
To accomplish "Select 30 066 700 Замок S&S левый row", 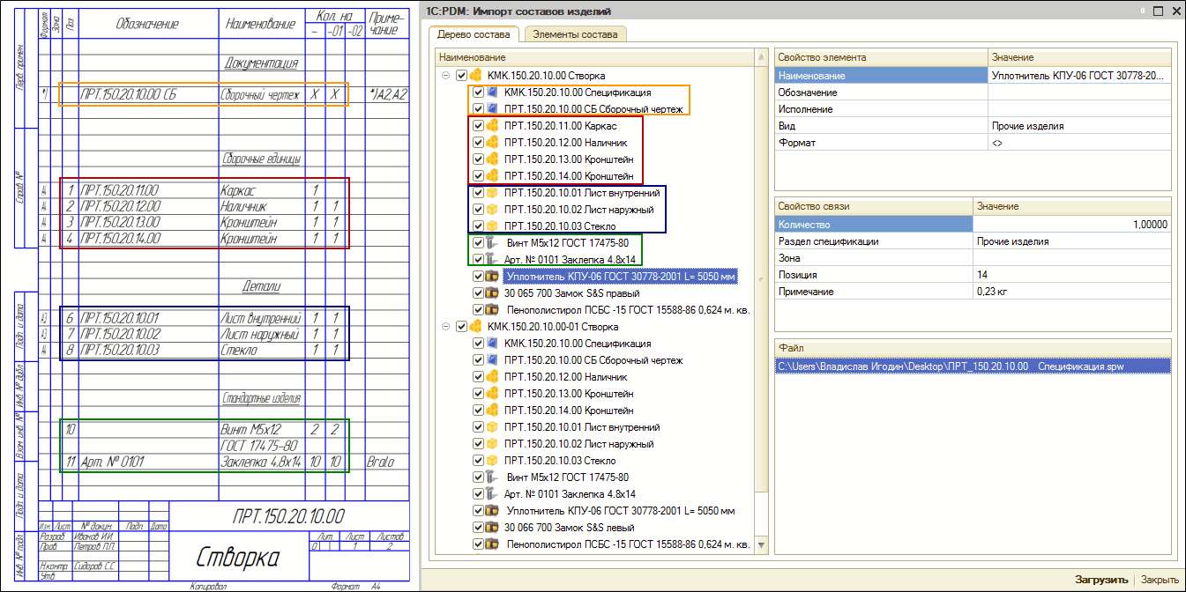I will click(x=570, y=527).
